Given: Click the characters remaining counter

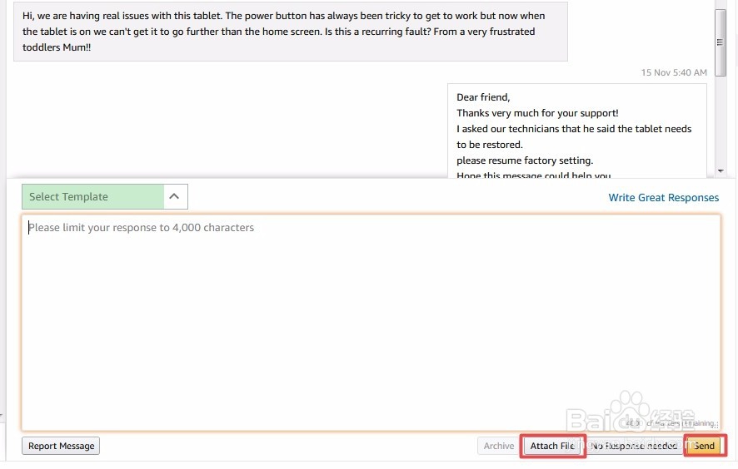Looking at the screenshot, I should [671, 423].
